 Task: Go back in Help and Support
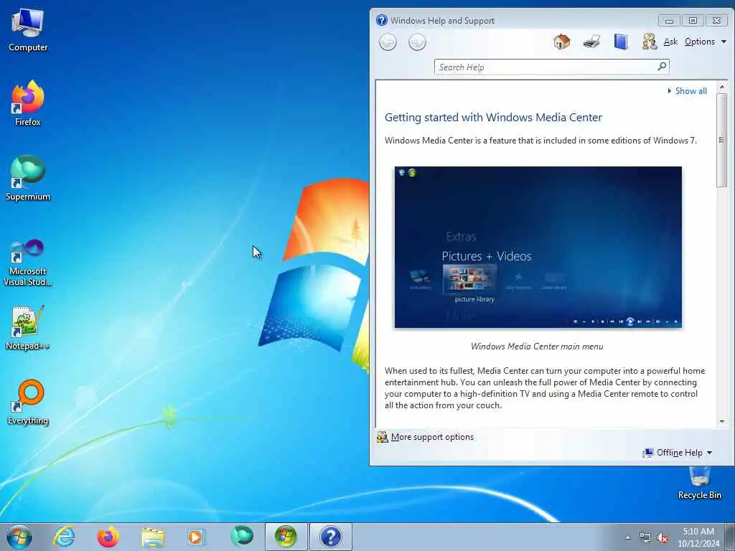point(388,42)
